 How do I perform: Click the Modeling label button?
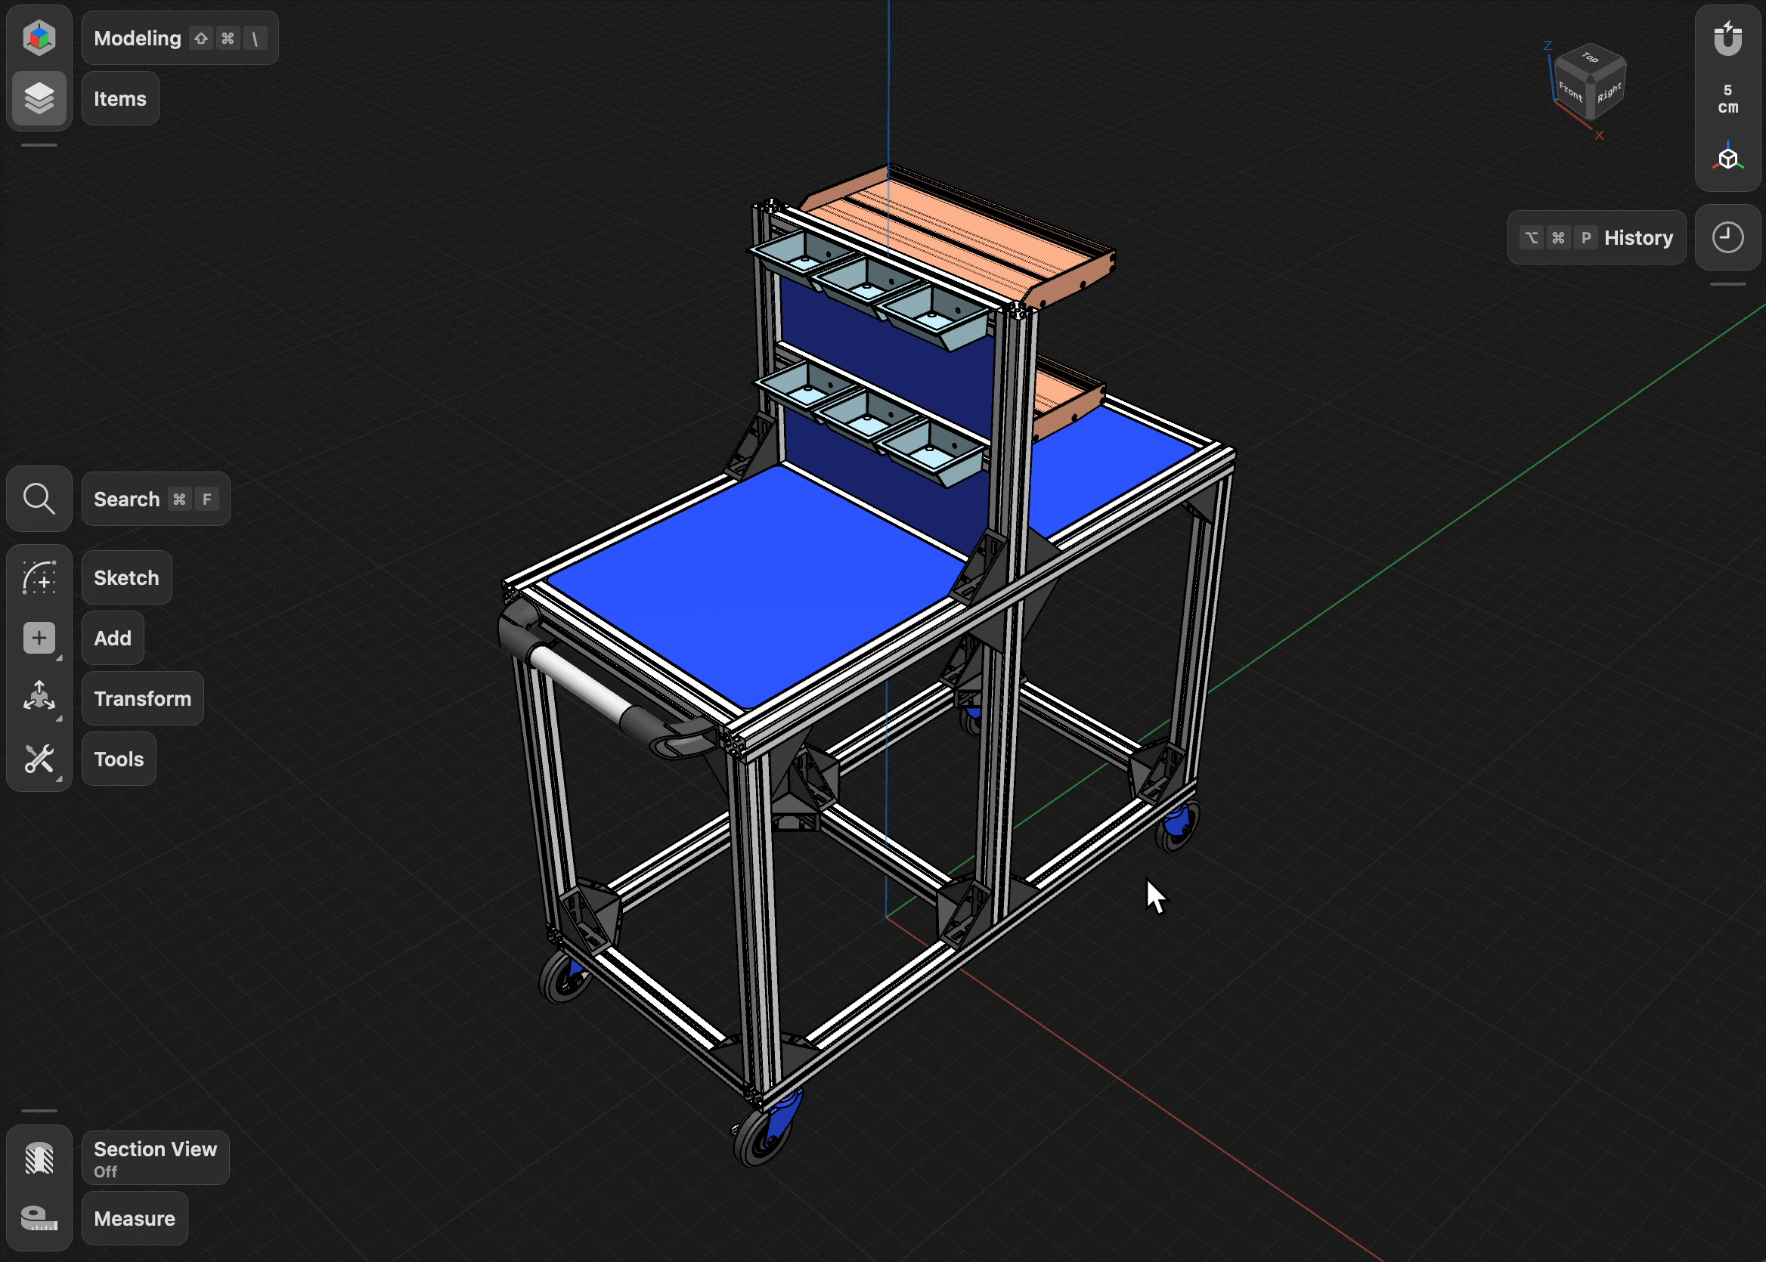(180, 38)
